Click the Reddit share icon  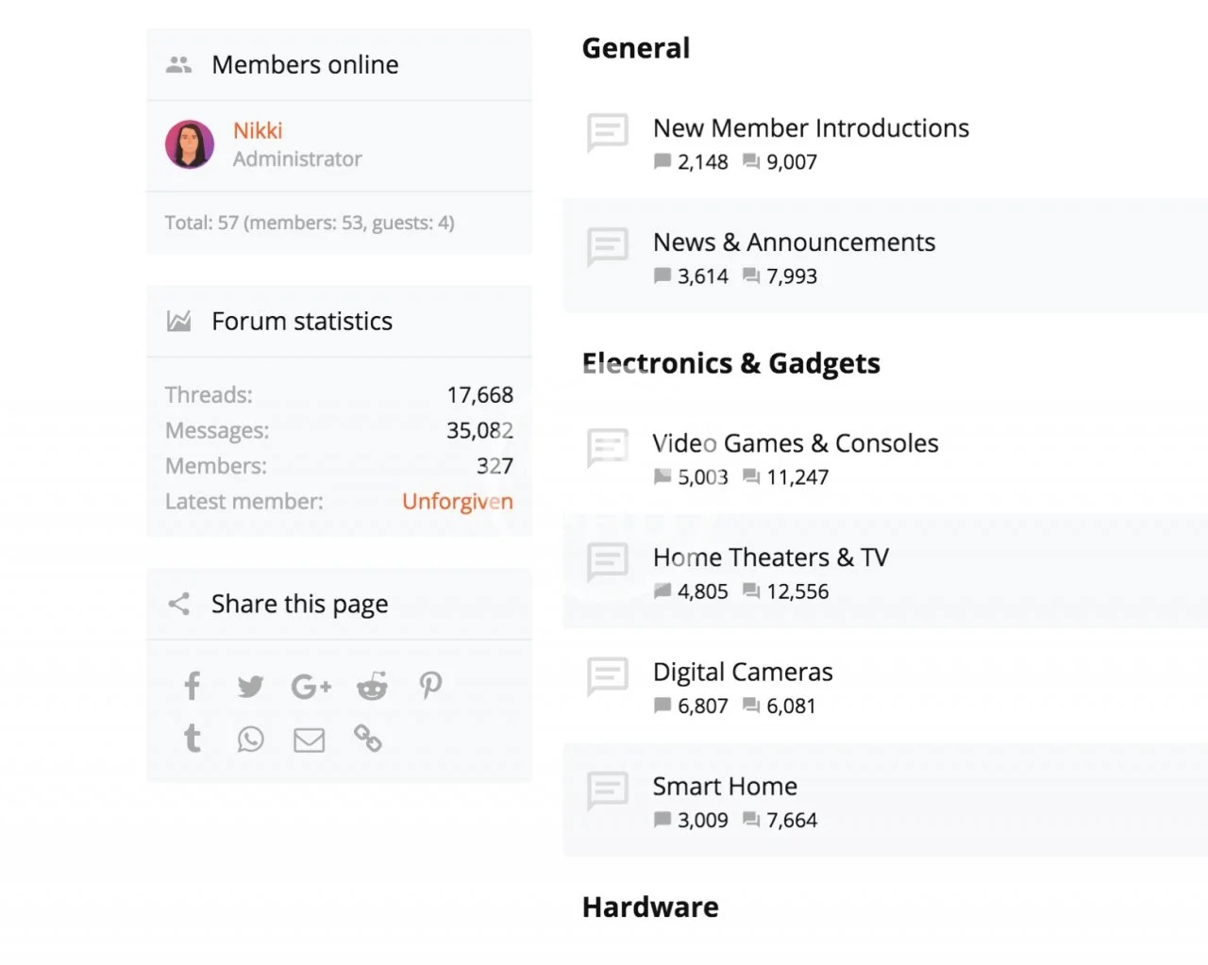click(x=372, y=686)
